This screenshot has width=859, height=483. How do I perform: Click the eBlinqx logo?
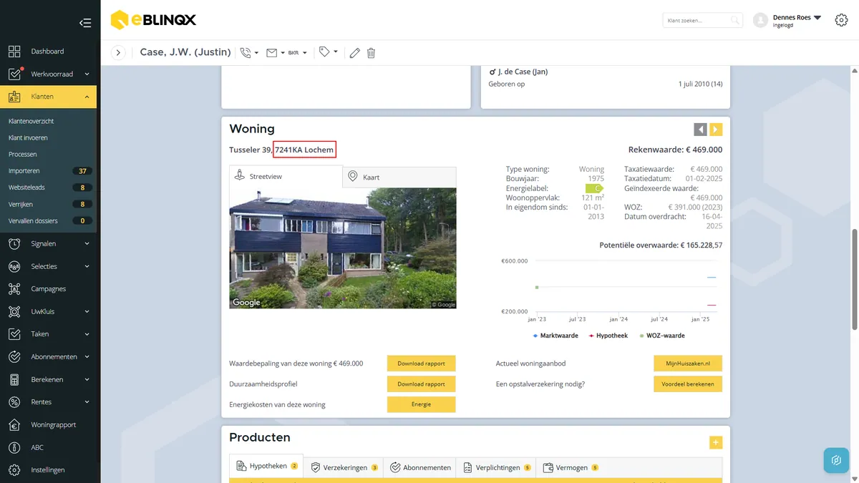coord(153,20)
